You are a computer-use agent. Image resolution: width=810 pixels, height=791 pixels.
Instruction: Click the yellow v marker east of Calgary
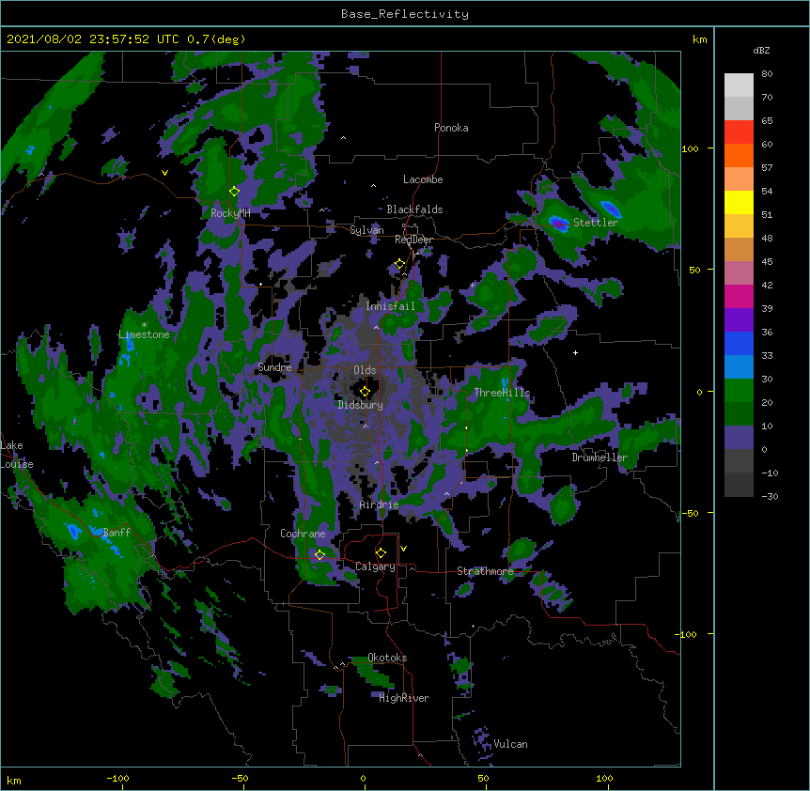403,549
